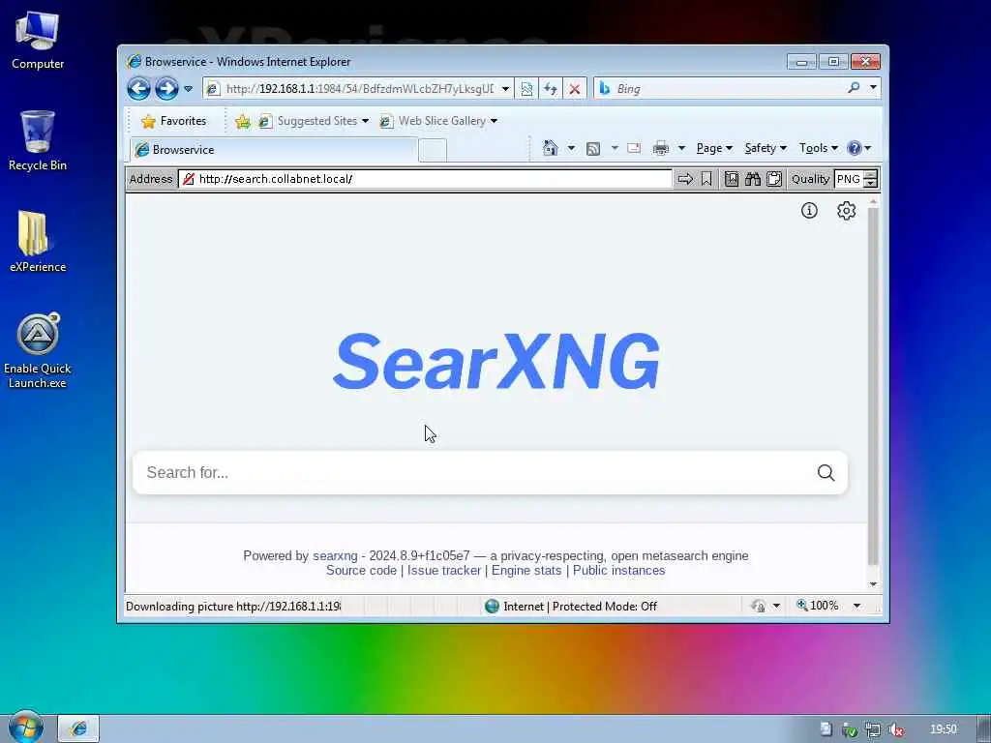
Task: Click the red Stop loading icon
Action: click(x=575, y=89)
